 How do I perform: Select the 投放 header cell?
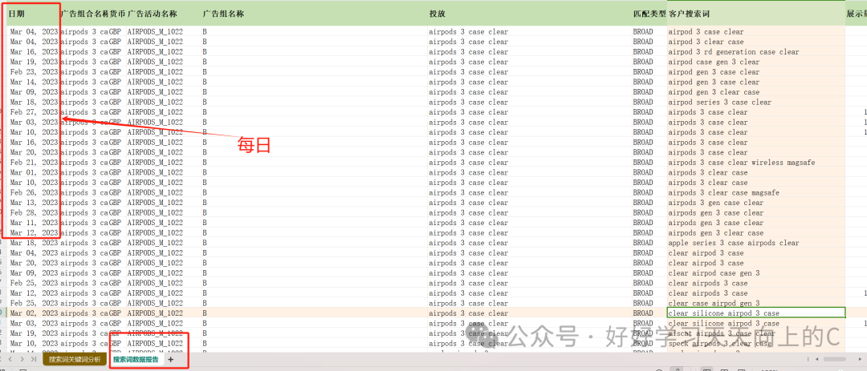coord(531,14)
